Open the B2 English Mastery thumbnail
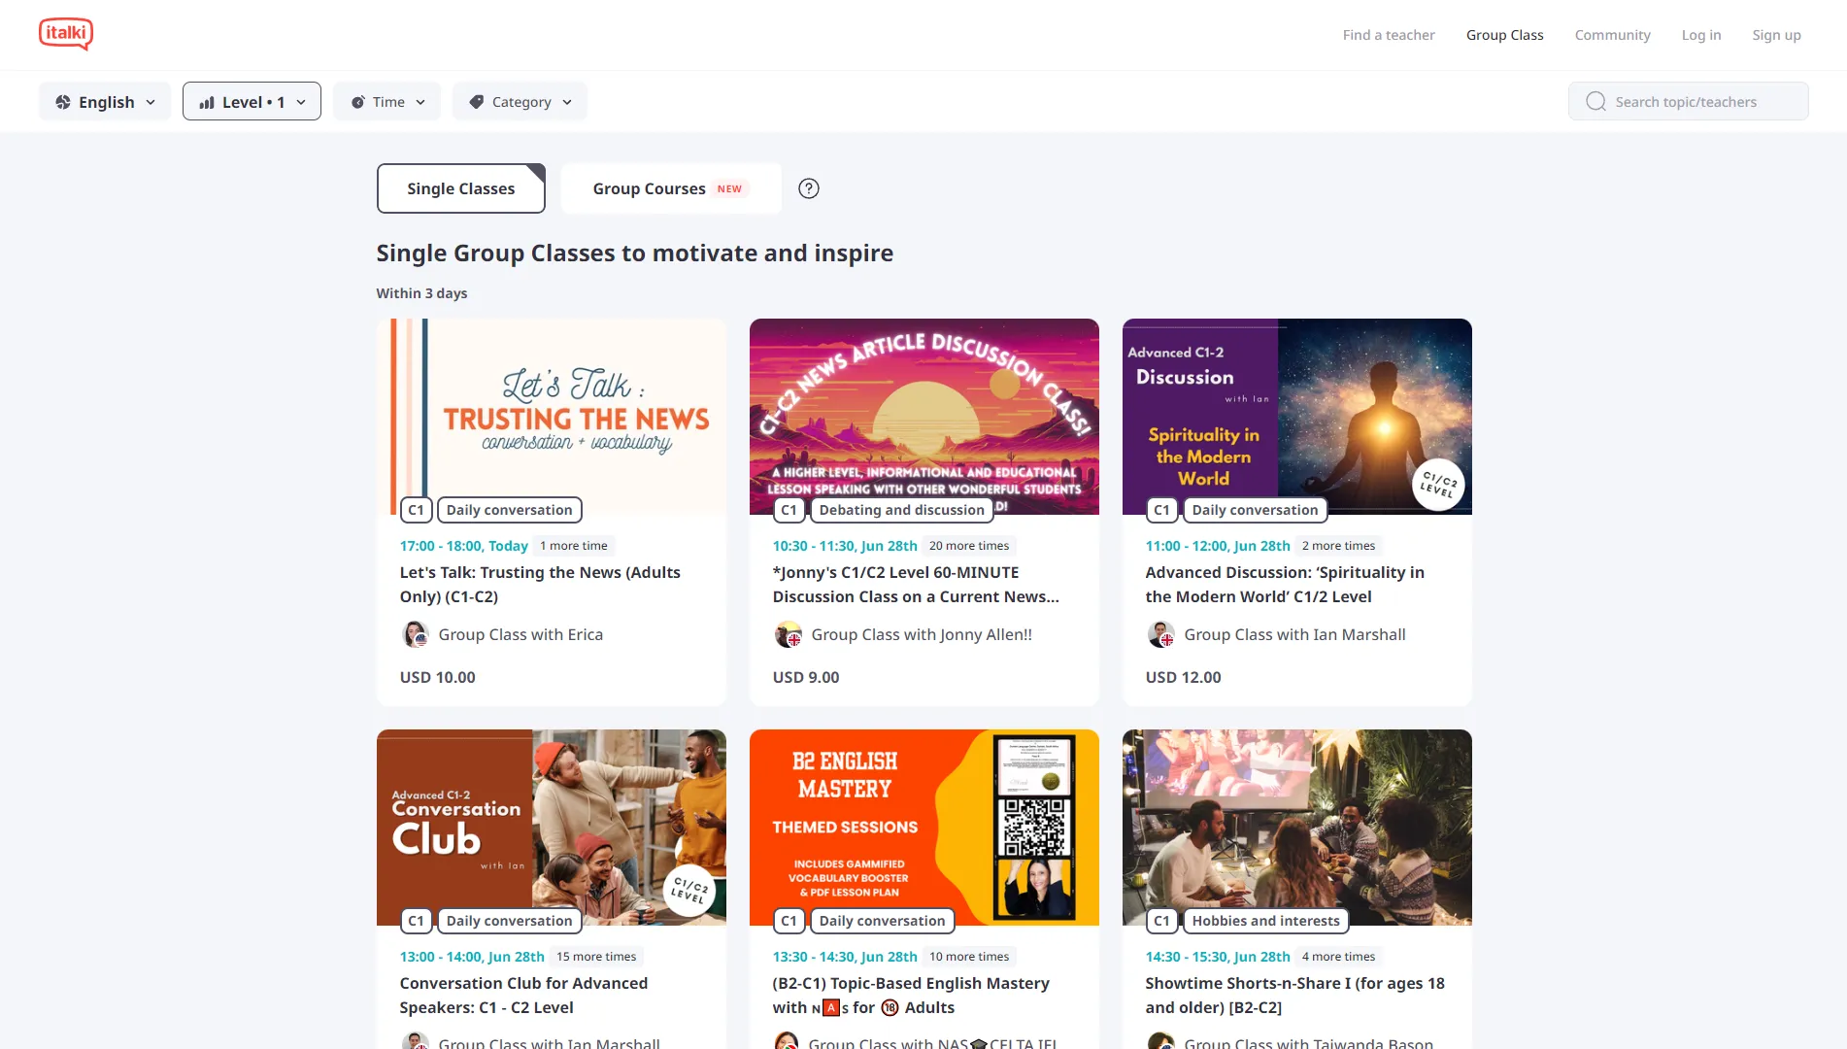This screenshot has height=1049, width=1847. tap(924, 828)
